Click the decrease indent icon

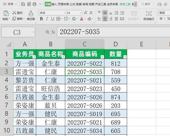[x=116, y=13]
